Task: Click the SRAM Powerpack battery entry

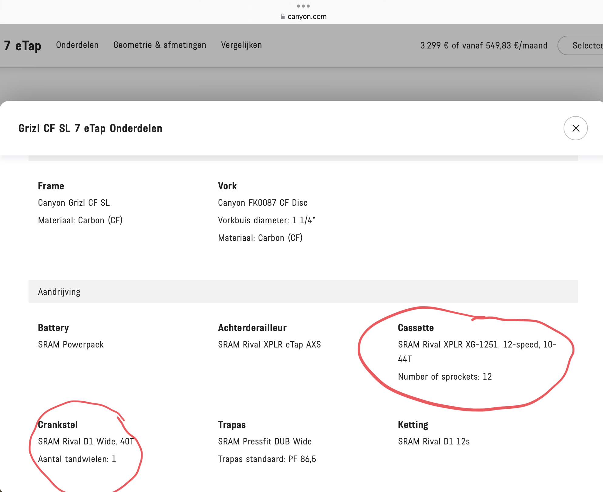Action: (x=71, y=345)
